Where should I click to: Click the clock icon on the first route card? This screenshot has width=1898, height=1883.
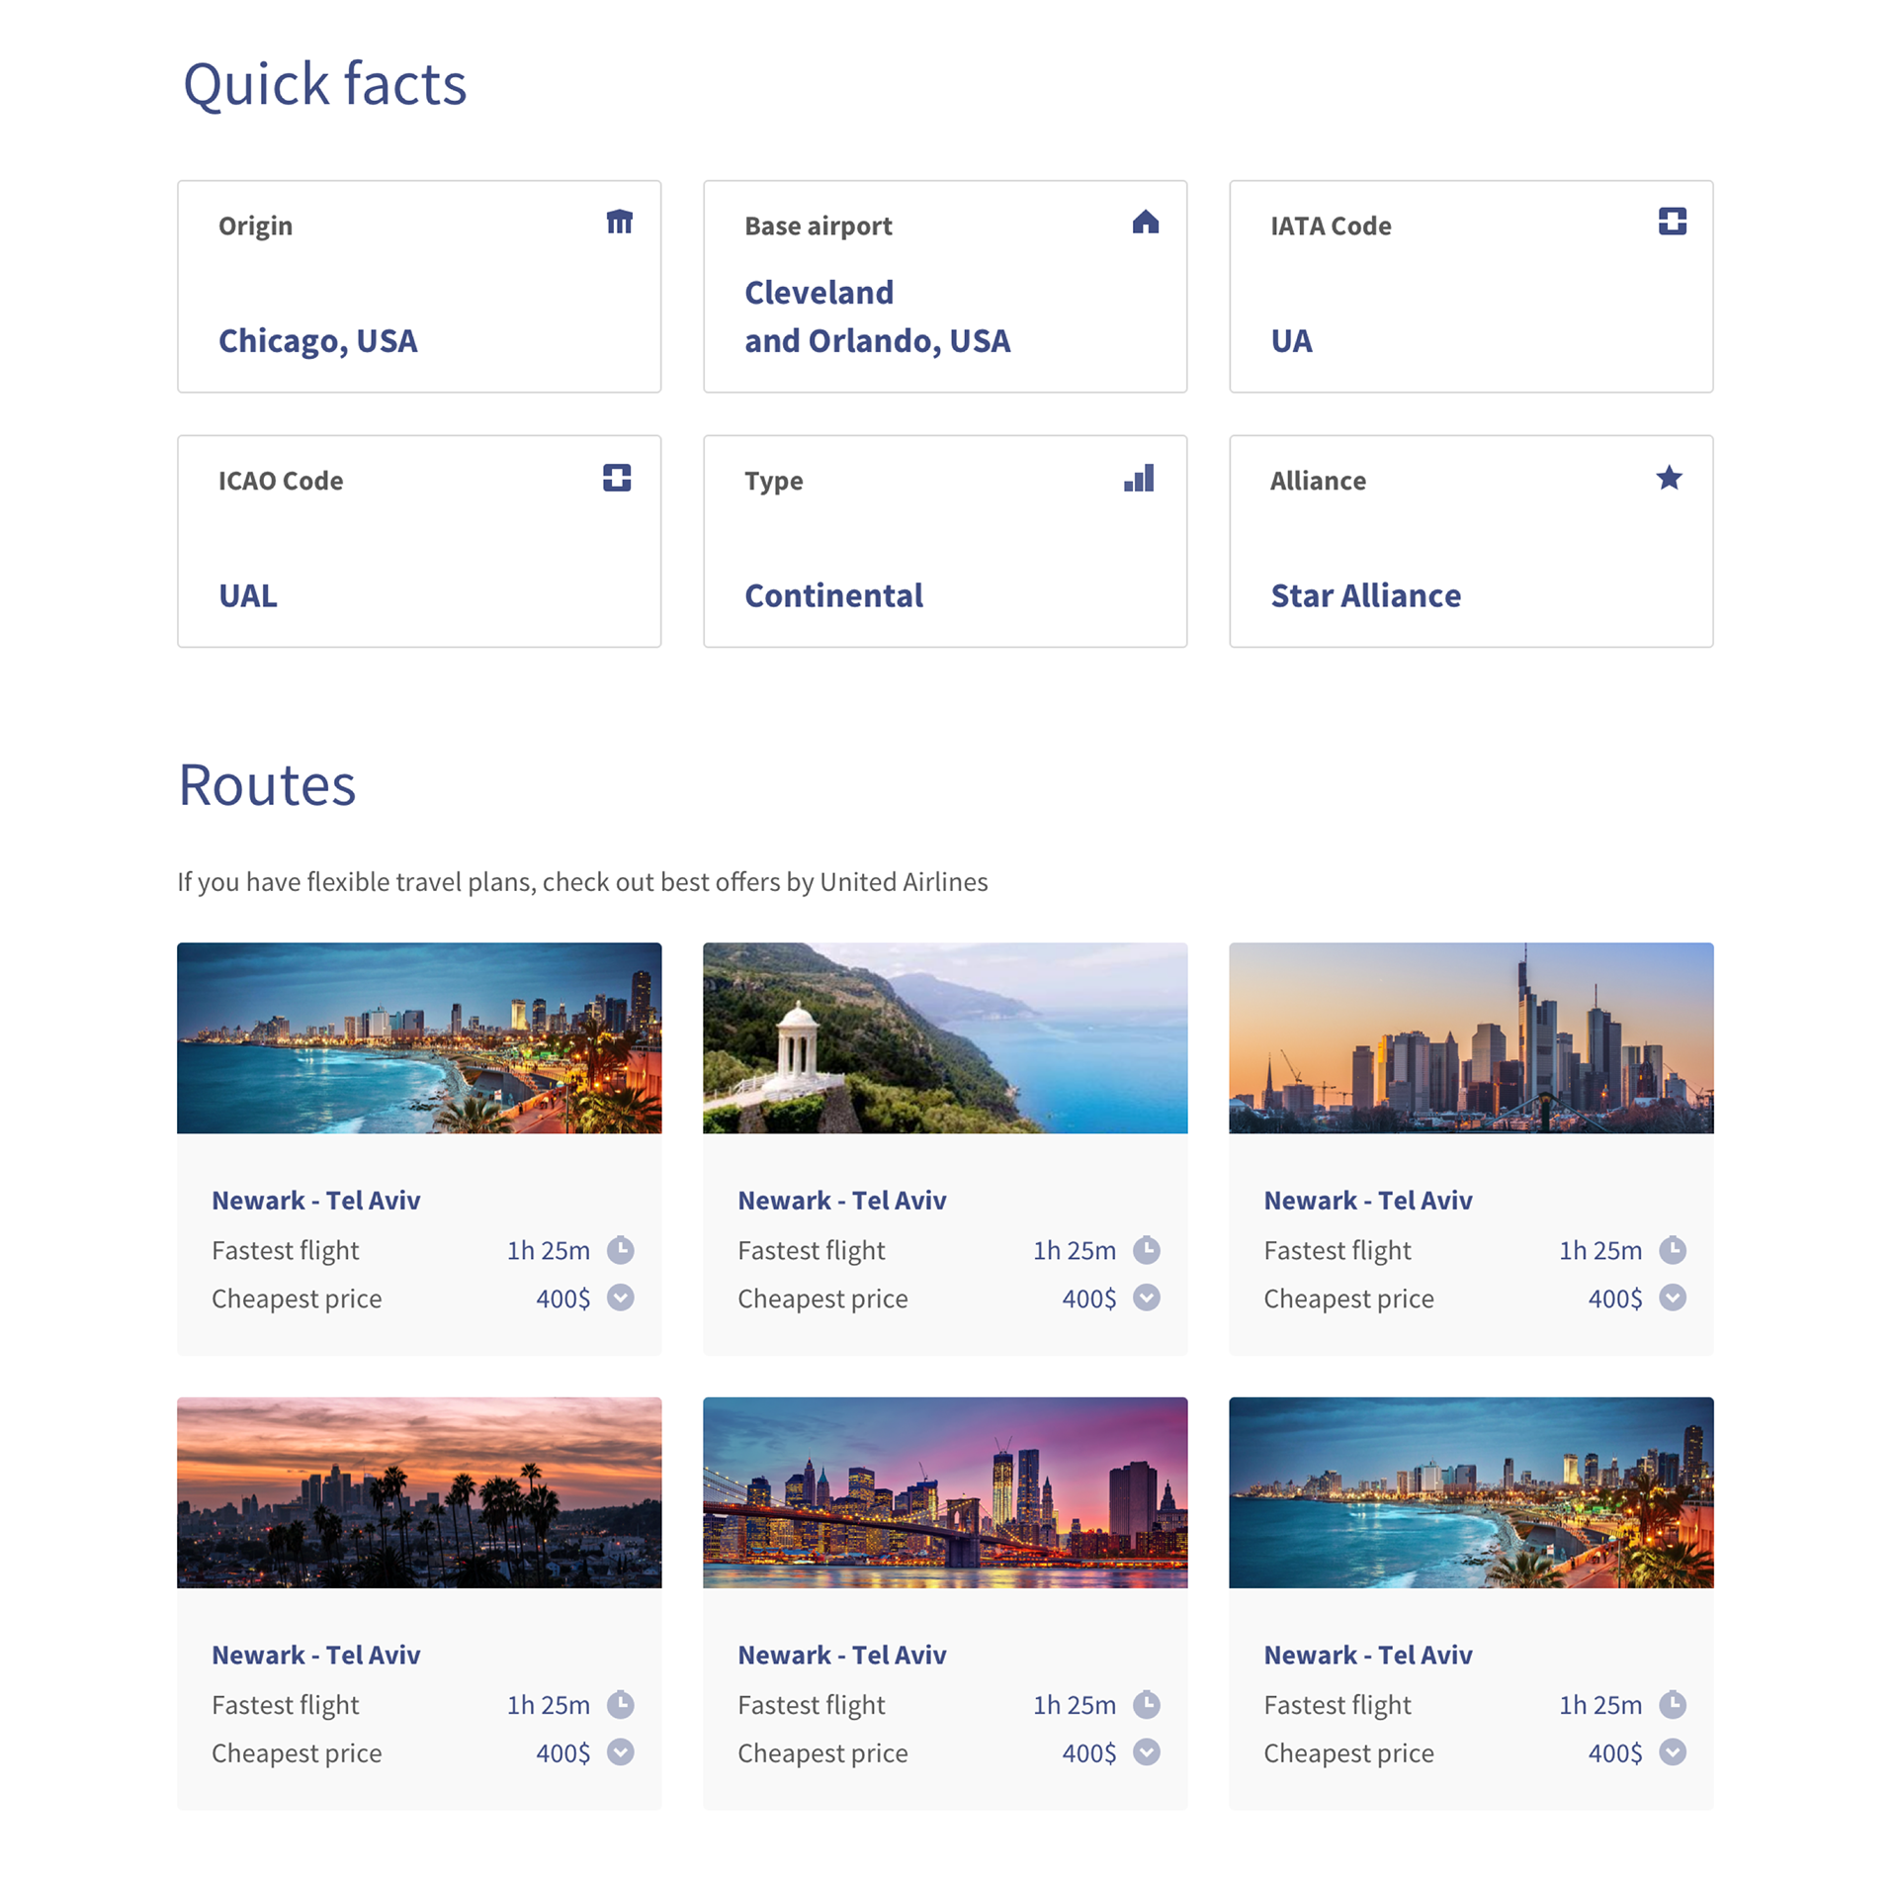[620, 1250]
